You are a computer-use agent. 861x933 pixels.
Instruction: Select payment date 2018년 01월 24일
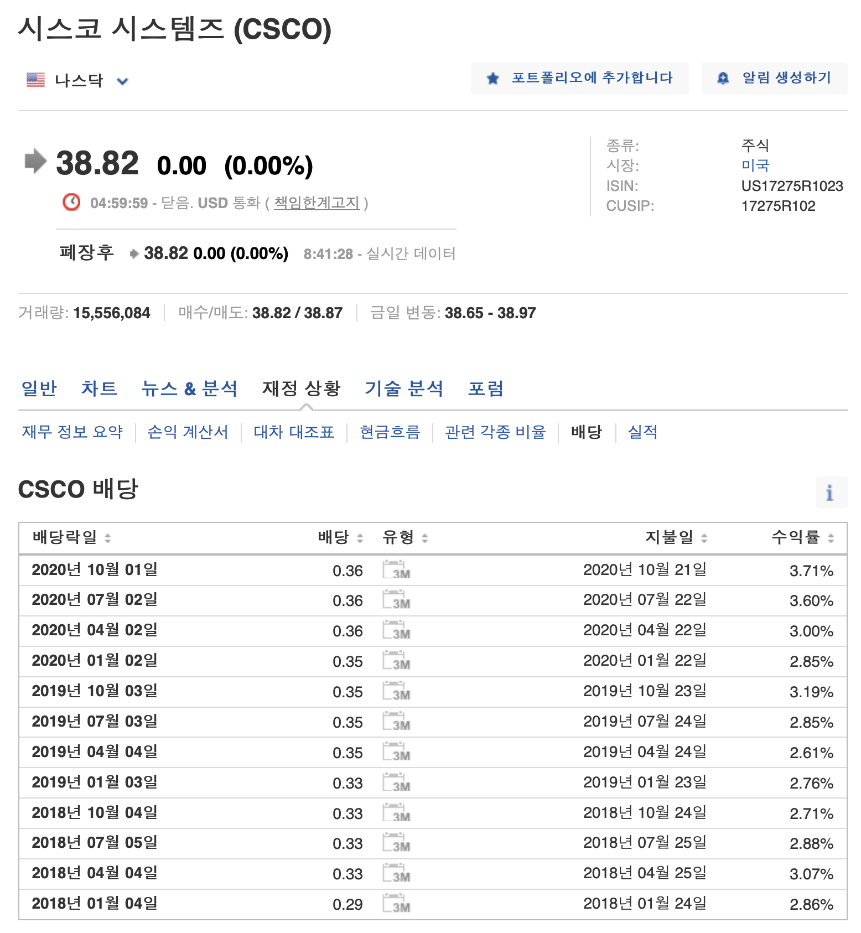click(645, 904)
